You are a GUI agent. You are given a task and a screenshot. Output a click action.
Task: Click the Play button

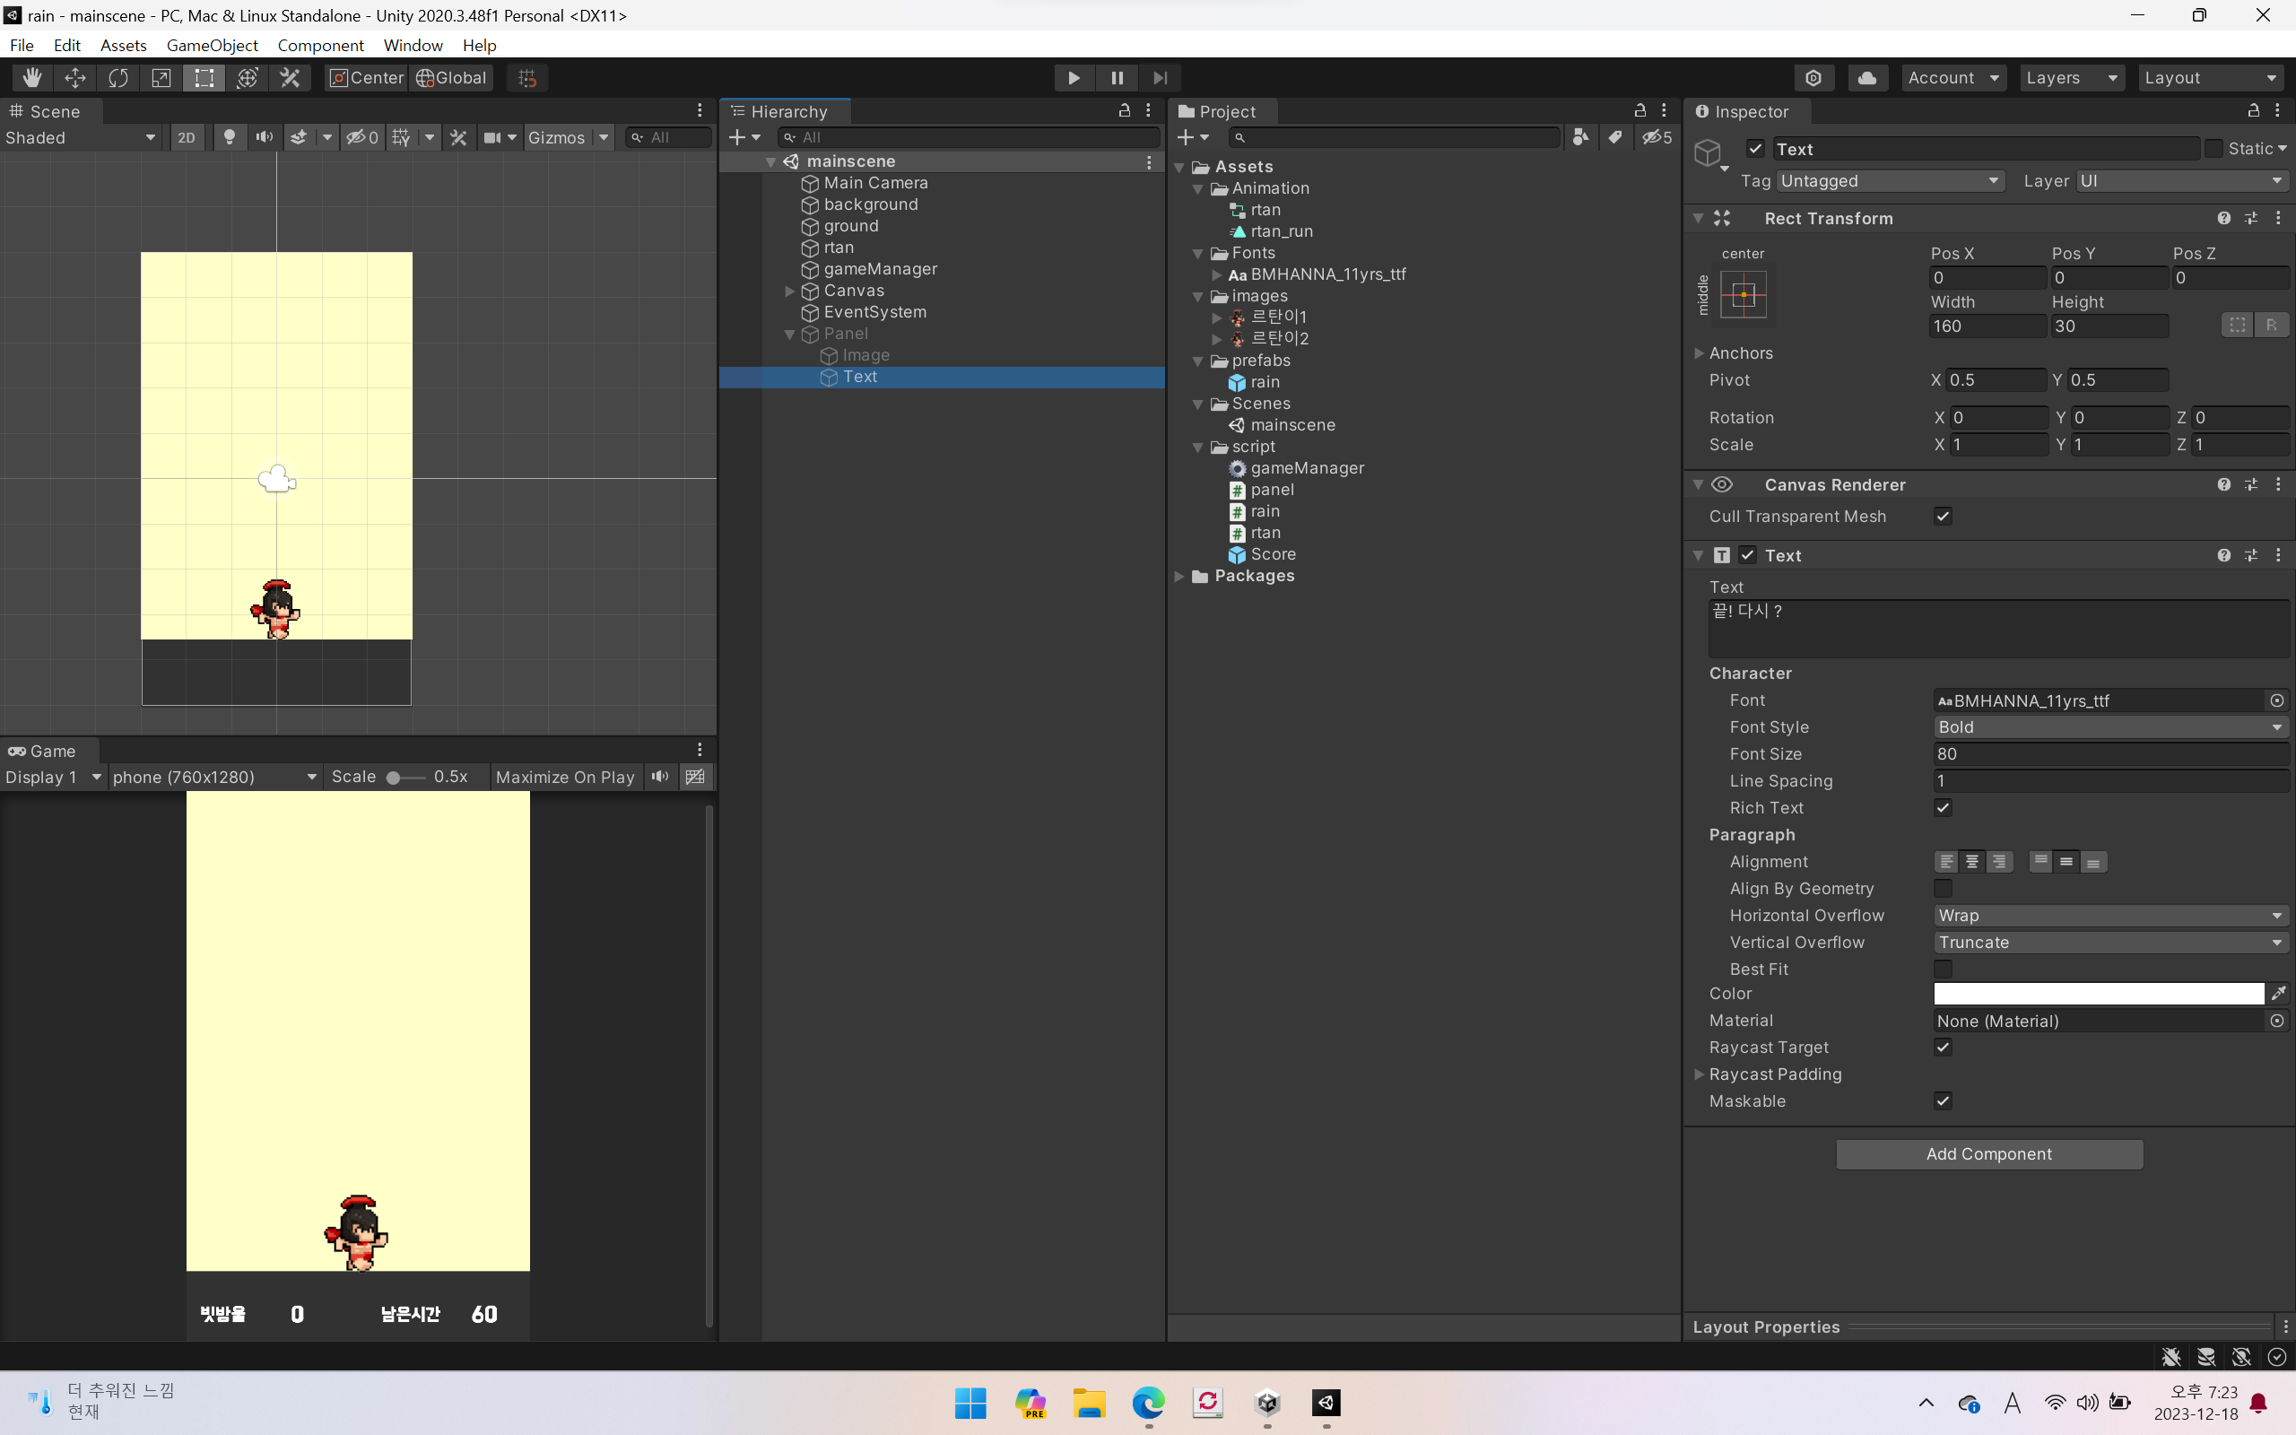pos(1074,78)
